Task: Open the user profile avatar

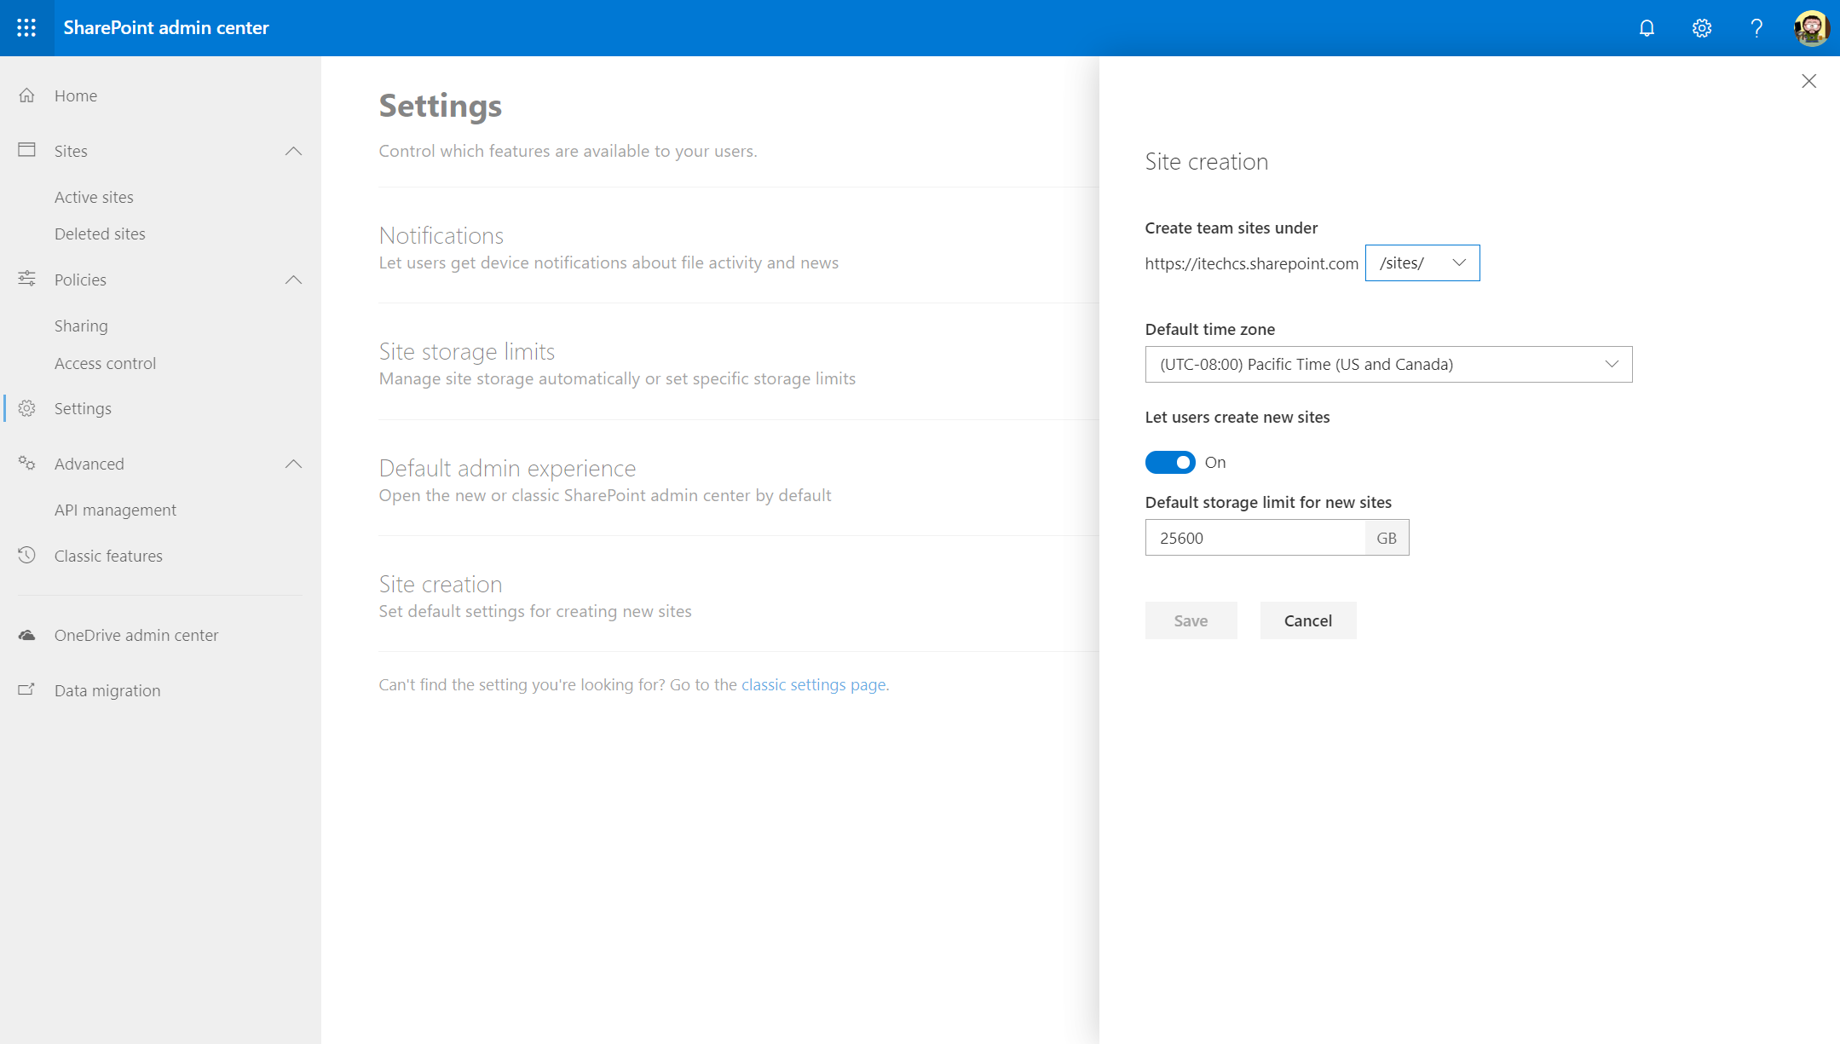Action: click(1811, 28)
